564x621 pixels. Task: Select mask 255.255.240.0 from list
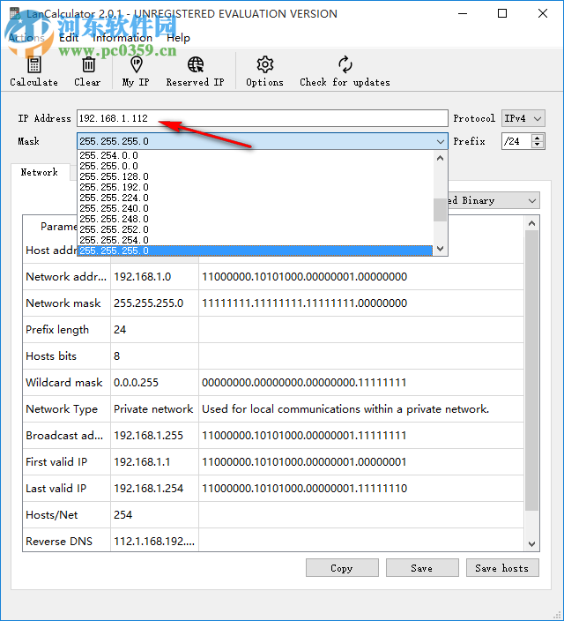tap(255, 208)
